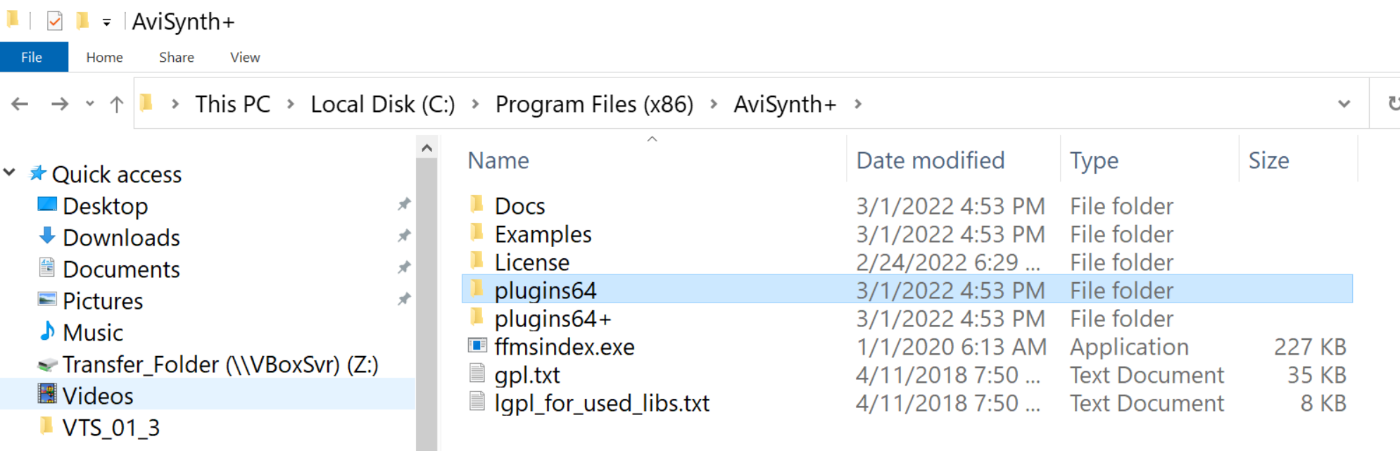The image size is (1400, 451).
Task: Click the Back navigation arrow
Action: (20, 104)
